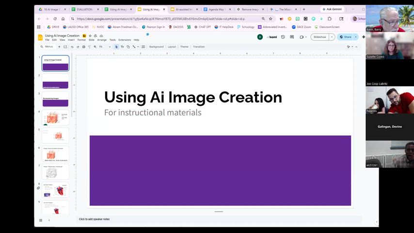Viewport: 414px width, 233px height.
Task: Switch to the Remove Image browser tab
Action: click(249, 9)
